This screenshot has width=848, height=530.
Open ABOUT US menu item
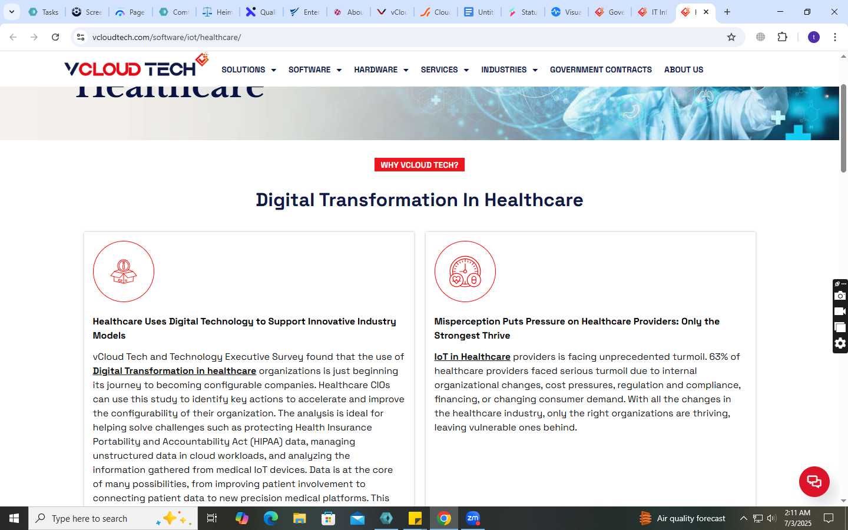pos(684,69)
